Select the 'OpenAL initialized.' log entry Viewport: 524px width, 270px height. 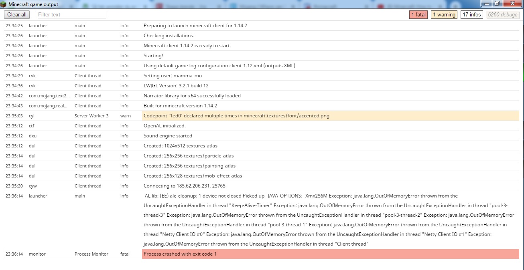(165, 126)
